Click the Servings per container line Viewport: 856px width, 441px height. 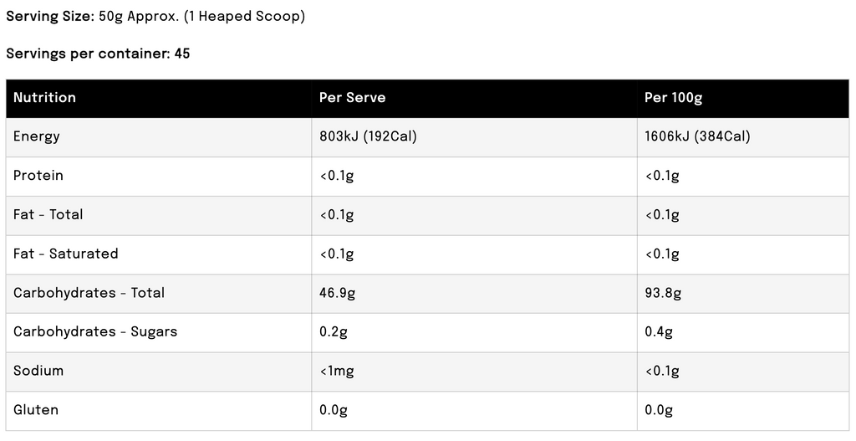[98, 54]
